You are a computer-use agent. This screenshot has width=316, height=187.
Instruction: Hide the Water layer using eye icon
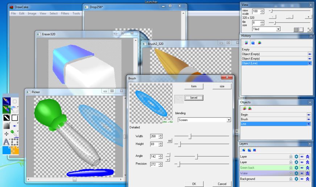[302, 174]
